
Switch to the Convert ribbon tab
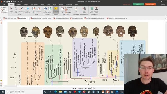click(x=18, y=4)
